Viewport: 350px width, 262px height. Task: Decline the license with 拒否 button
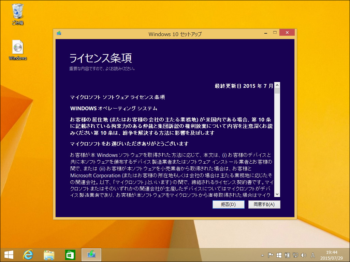point(228,204)
